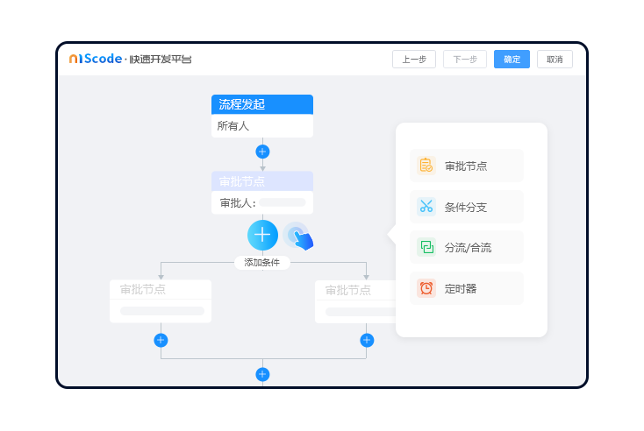The height and width of the screenshot is (431, 644).
Task: Click the MScode platform logo
Action: click(x=130, y=59)
